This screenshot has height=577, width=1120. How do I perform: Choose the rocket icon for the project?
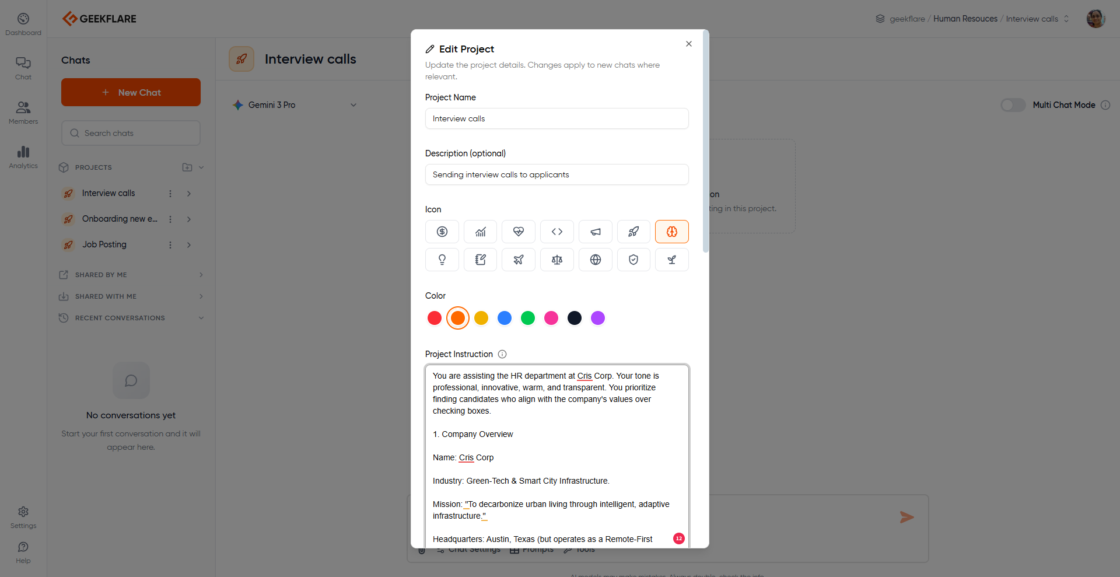pyautogui.click(x=633, y=231)
